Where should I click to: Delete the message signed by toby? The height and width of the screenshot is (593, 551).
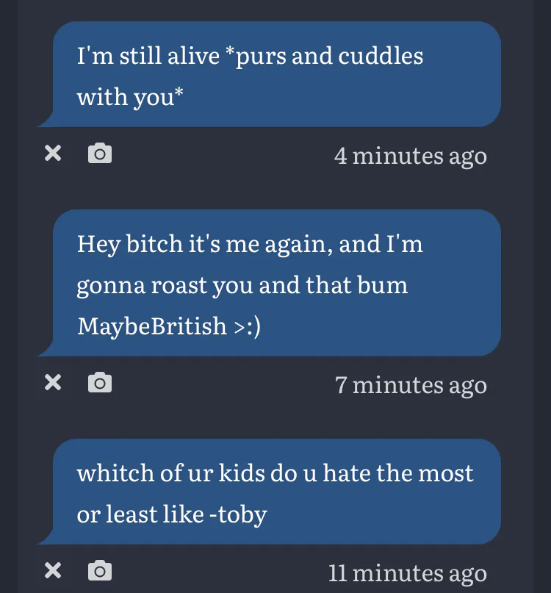pyautogui.click(x=52, y=570)
